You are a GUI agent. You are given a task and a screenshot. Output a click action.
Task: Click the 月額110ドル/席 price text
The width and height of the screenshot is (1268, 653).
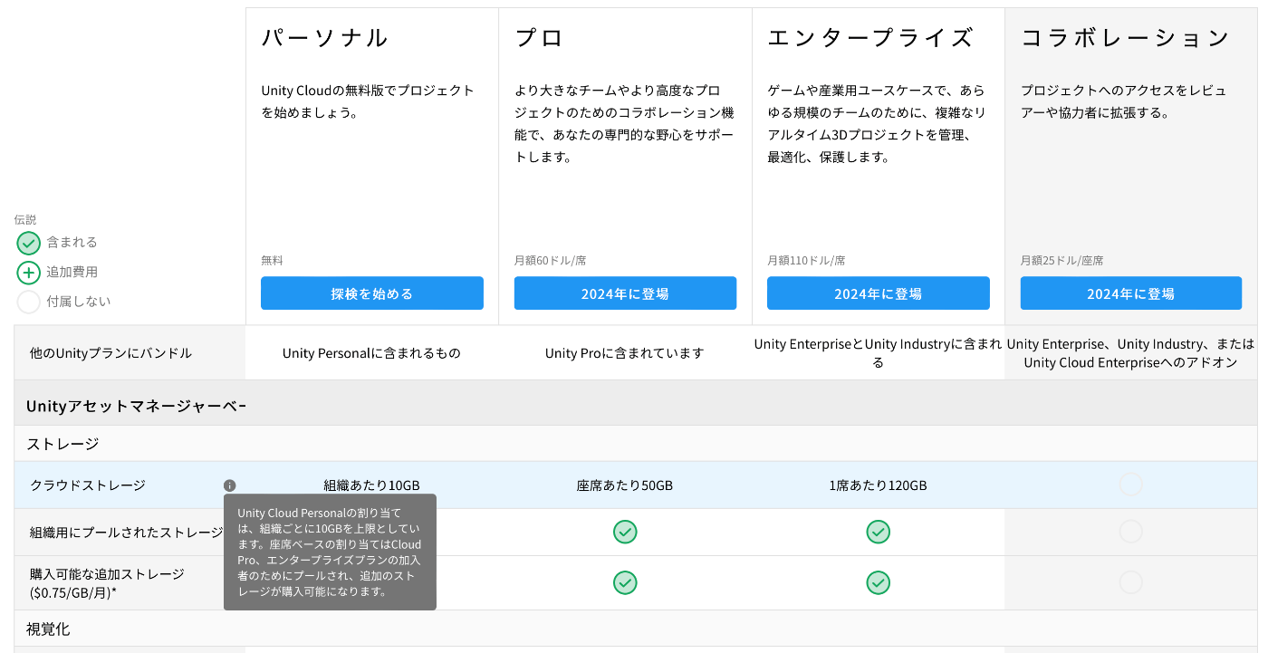(x=806, y=260)
